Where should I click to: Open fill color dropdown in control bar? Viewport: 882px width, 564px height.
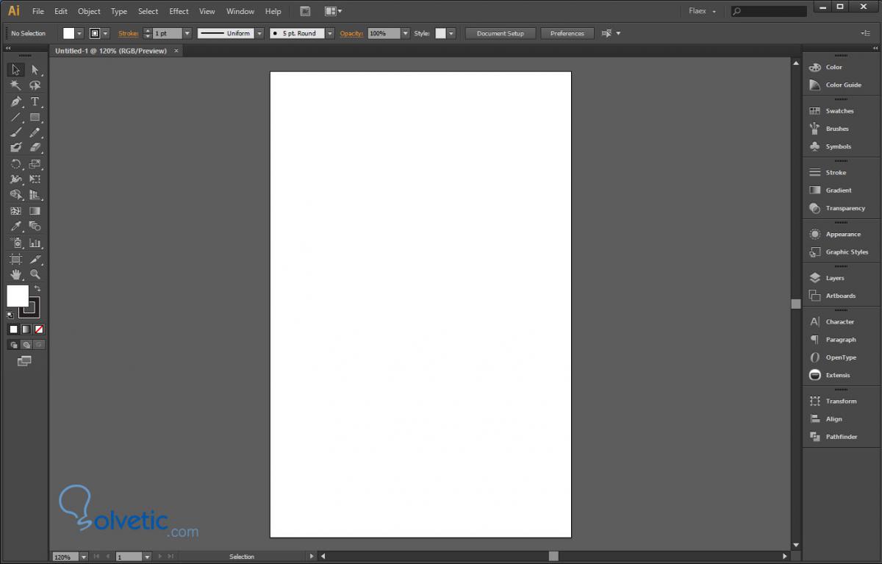tap(81, 33)
